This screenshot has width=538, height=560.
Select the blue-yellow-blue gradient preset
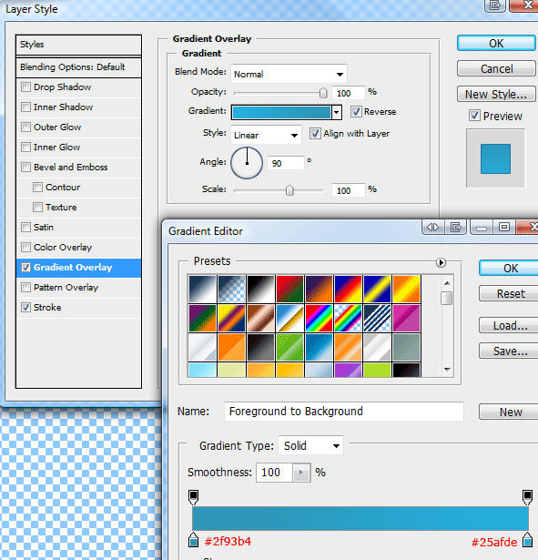tap(378, 289)
